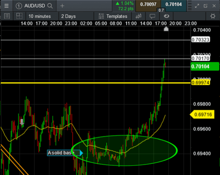Image resolution: width=220 pixels, height=175 pixels.
Task: Add a new chart with plus icon
Action: point(62,6)
